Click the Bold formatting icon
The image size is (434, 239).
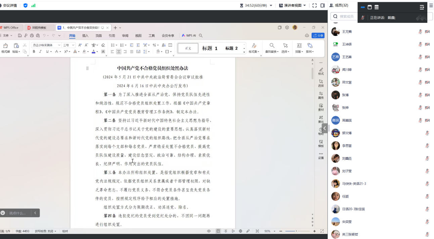[34, 52]
